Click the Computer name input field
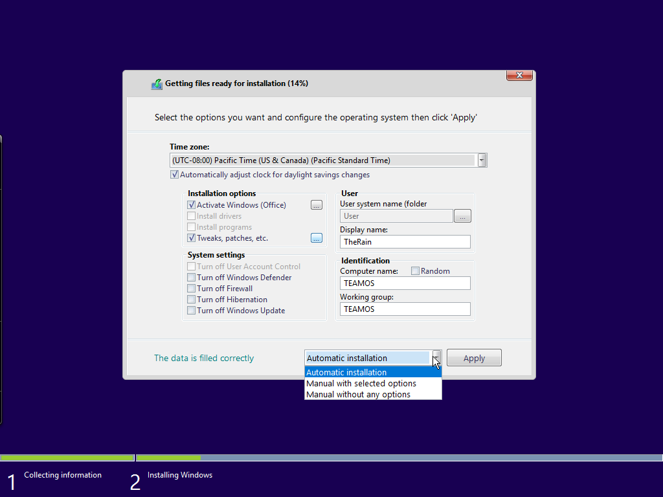This screenshot has height=497, width=663. click(x=405, y=283)
